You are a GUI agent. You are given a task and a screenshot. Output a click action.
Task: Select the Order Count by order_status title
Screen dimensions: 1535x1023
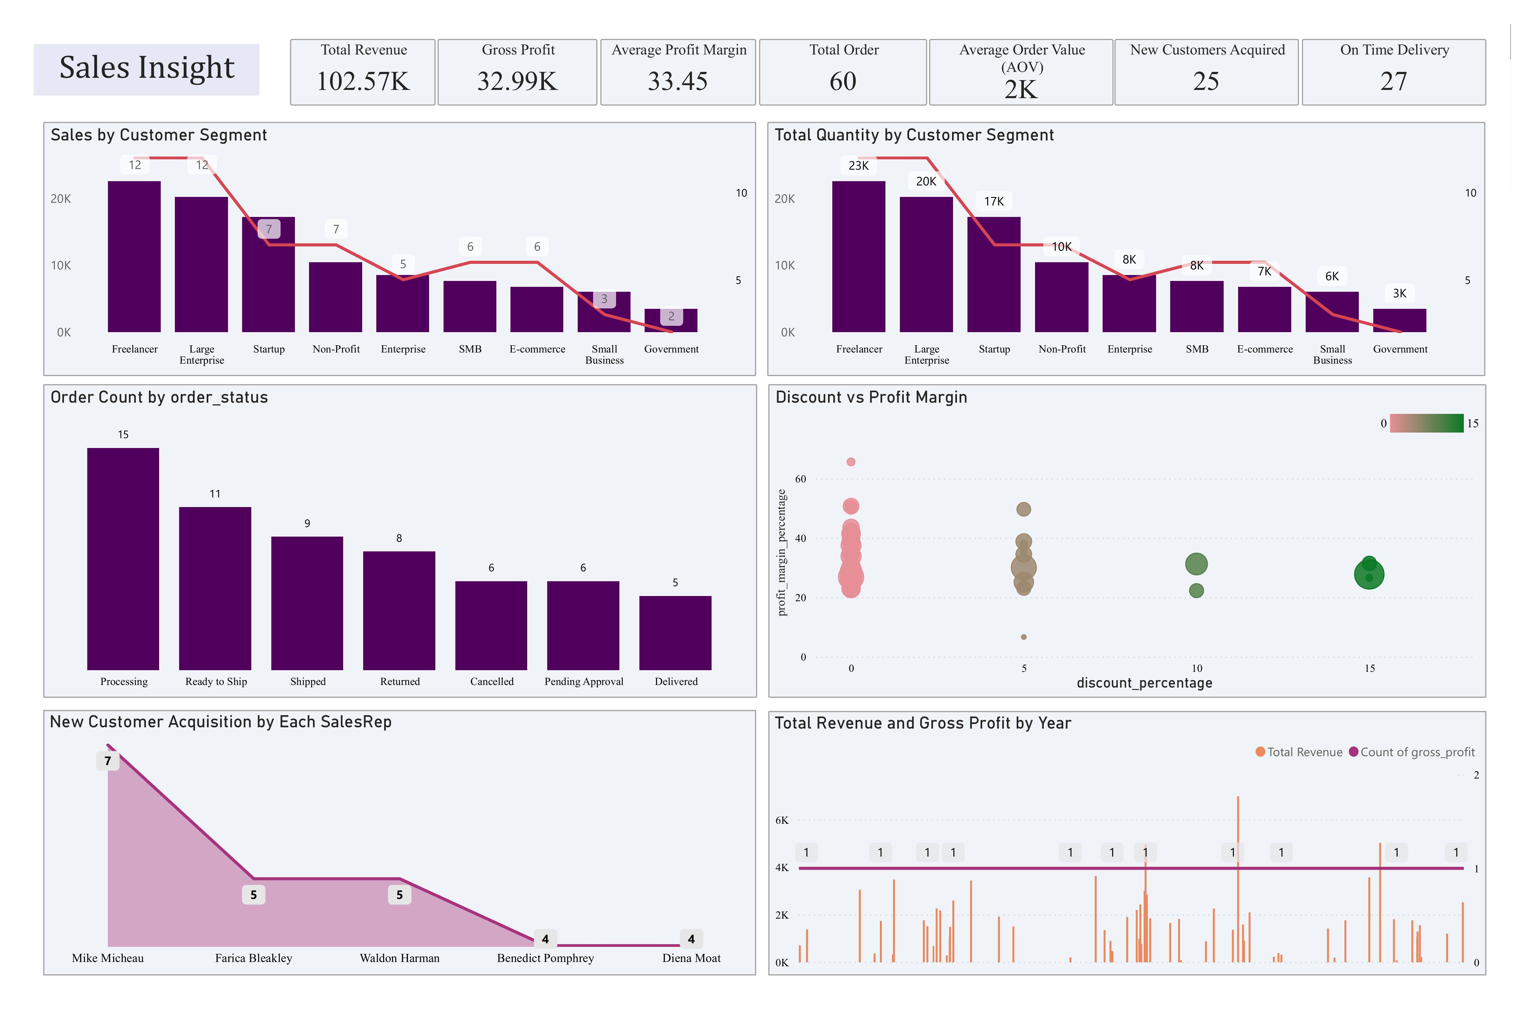click(x=159, y=397)
